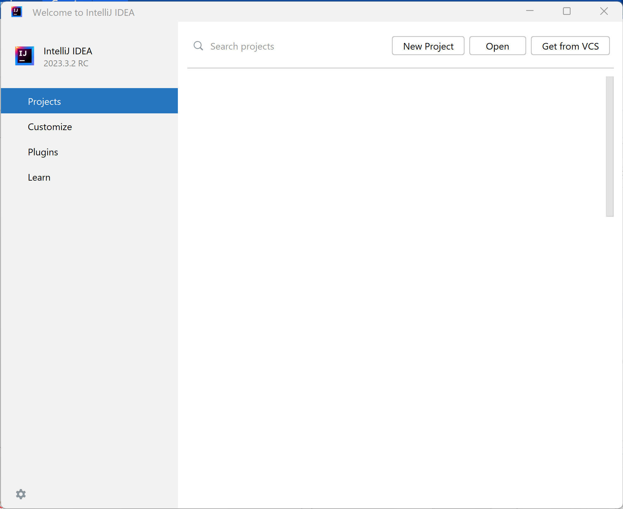Minimize the Welcome window
This screenshot has height=509, width=623.
pyautogui.click(x=530, y=11)
